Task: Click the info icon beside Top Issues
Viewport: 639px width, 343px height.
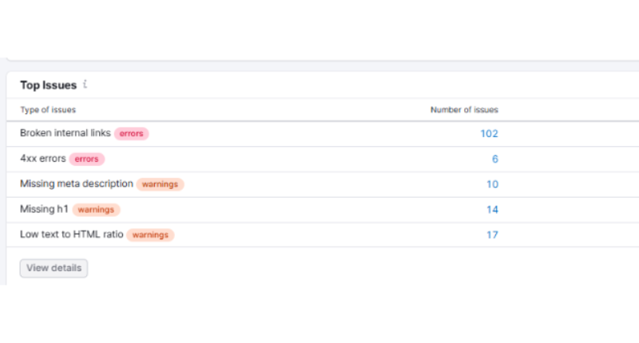Action: [85, 84]
